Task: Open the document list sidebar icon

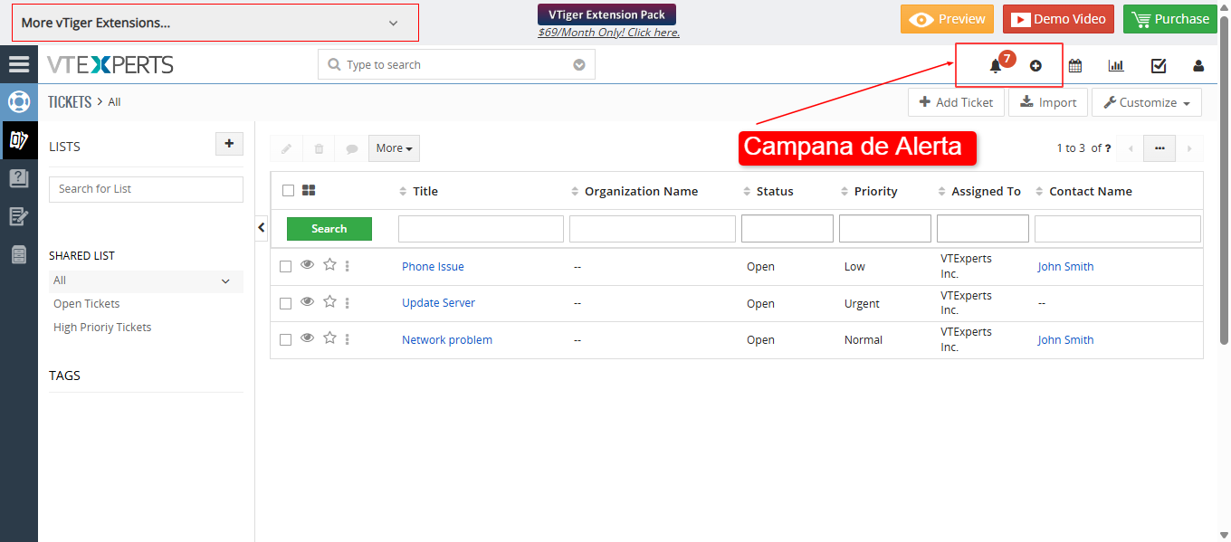Action: click(x=19, y=255)
